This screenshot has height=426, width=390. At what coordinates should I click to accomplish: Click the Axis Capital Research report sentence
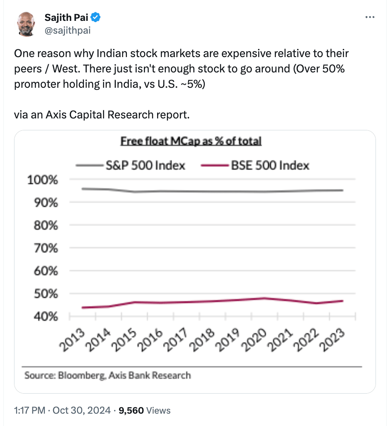click(102, 115)
